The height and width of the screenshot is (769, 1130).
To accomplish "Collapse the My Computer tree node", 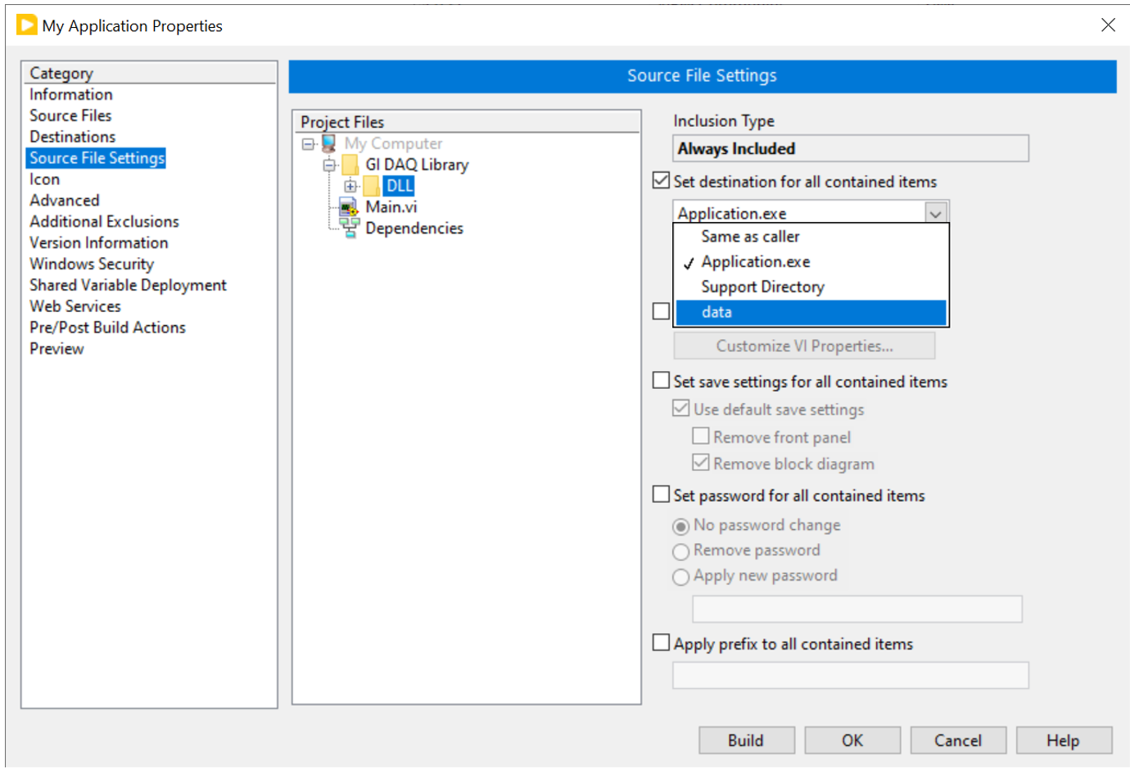I will pyautogui.click(x=309, y=144).
